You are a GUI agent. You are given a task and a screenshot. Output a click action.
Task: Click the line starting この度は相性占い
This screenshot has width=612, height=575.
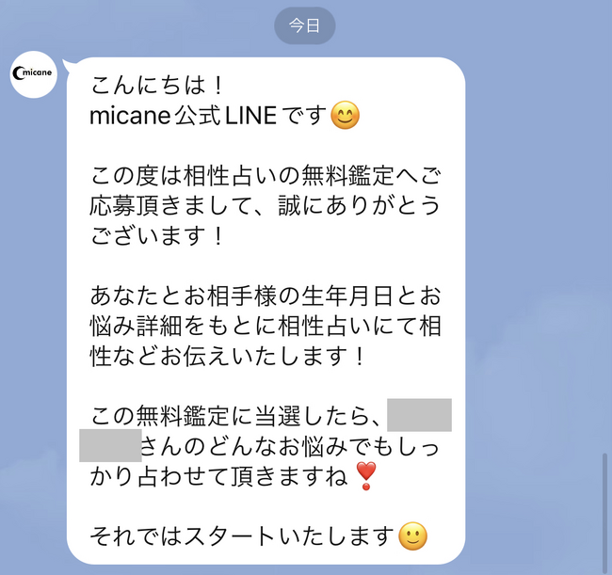266,176
